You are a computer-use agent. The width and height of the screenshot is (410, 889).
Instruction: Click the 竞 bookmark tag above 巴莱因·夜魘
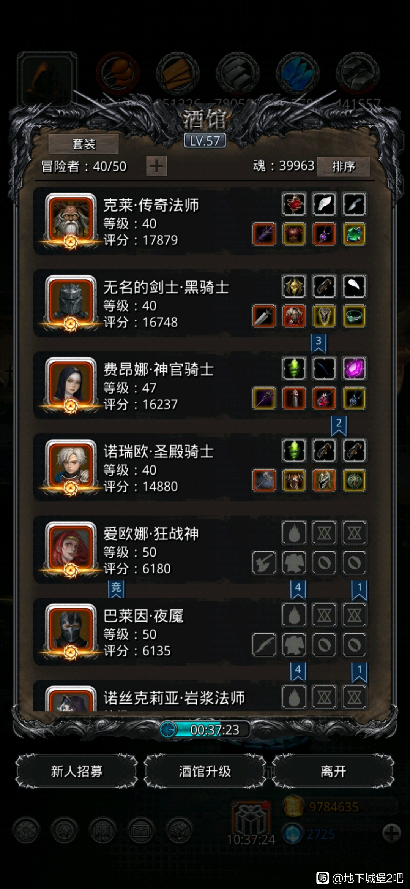point(116,588)
